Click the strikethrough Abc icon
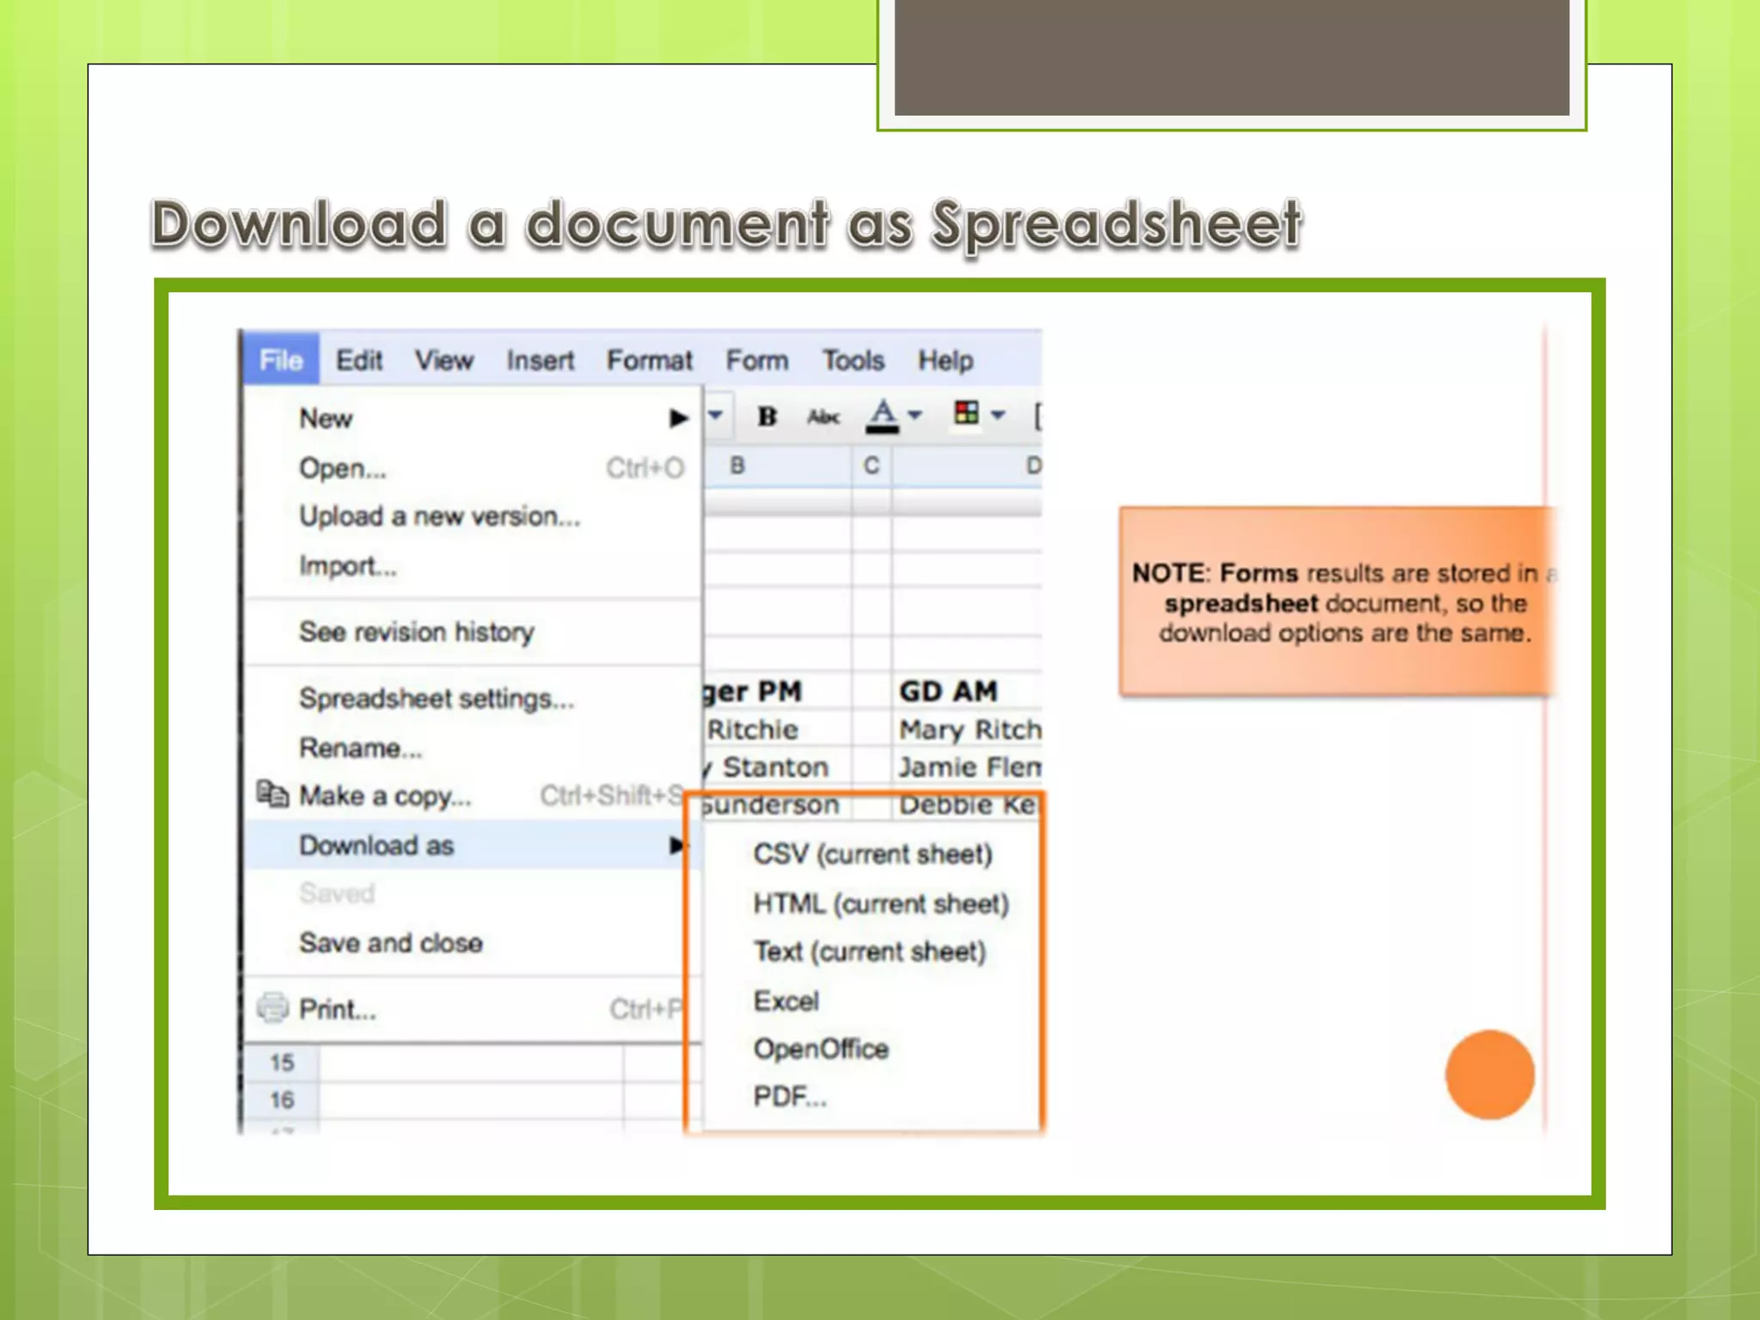 [822, 417]
